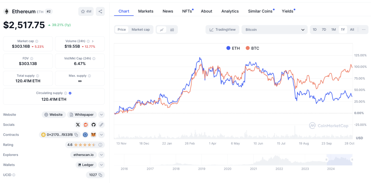The width and height of the screenshot is (371, 183).
Task: Show the UCID info tooltip
Action: (x=14, y=175)
